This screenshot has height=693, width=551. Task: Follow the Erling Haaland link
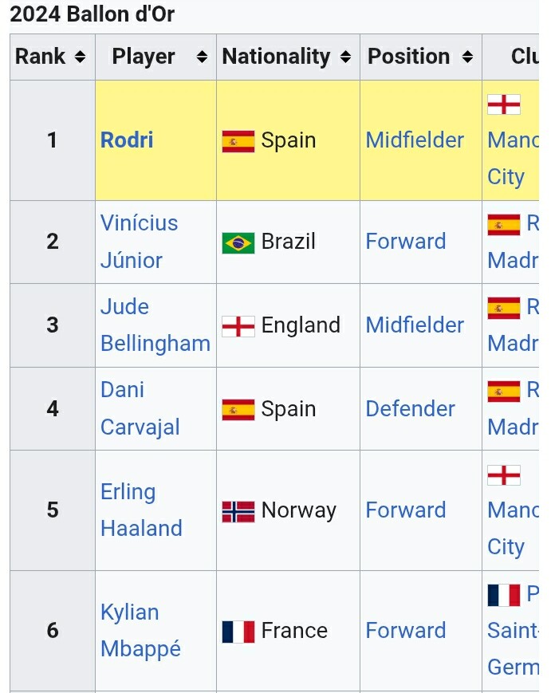coord(141,528)
